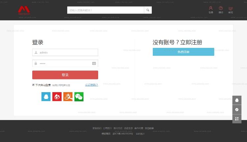This screenshot has height=142, width=247.
Task: Click the blue 免费注册 button
Action: pos(183,52)
